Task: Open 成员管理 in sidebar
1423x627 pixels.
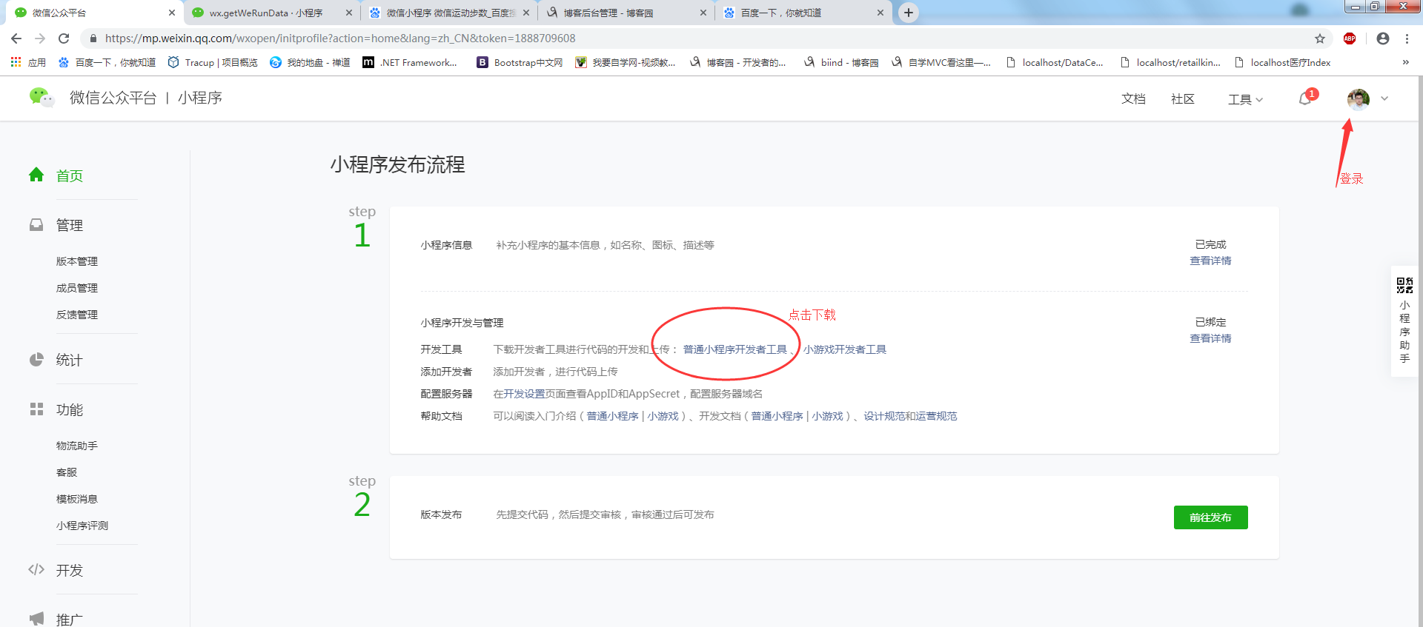Action: (x=77, y=288)
